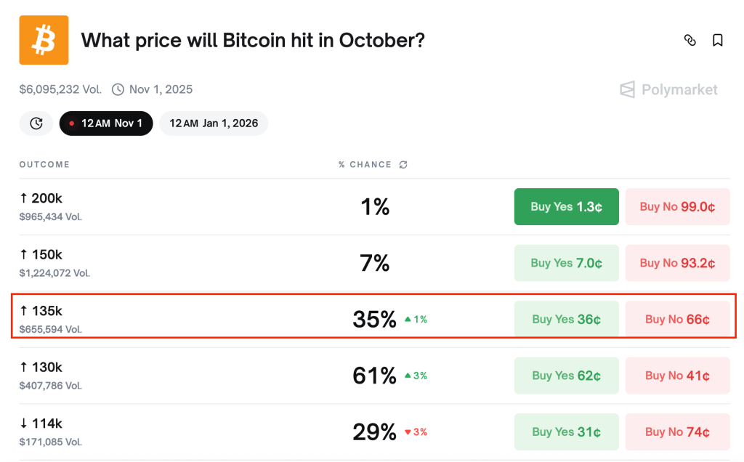Switch to 12 AM Jan 1, 2026 tab
The image size is (744, 462).
pos(214,123)
